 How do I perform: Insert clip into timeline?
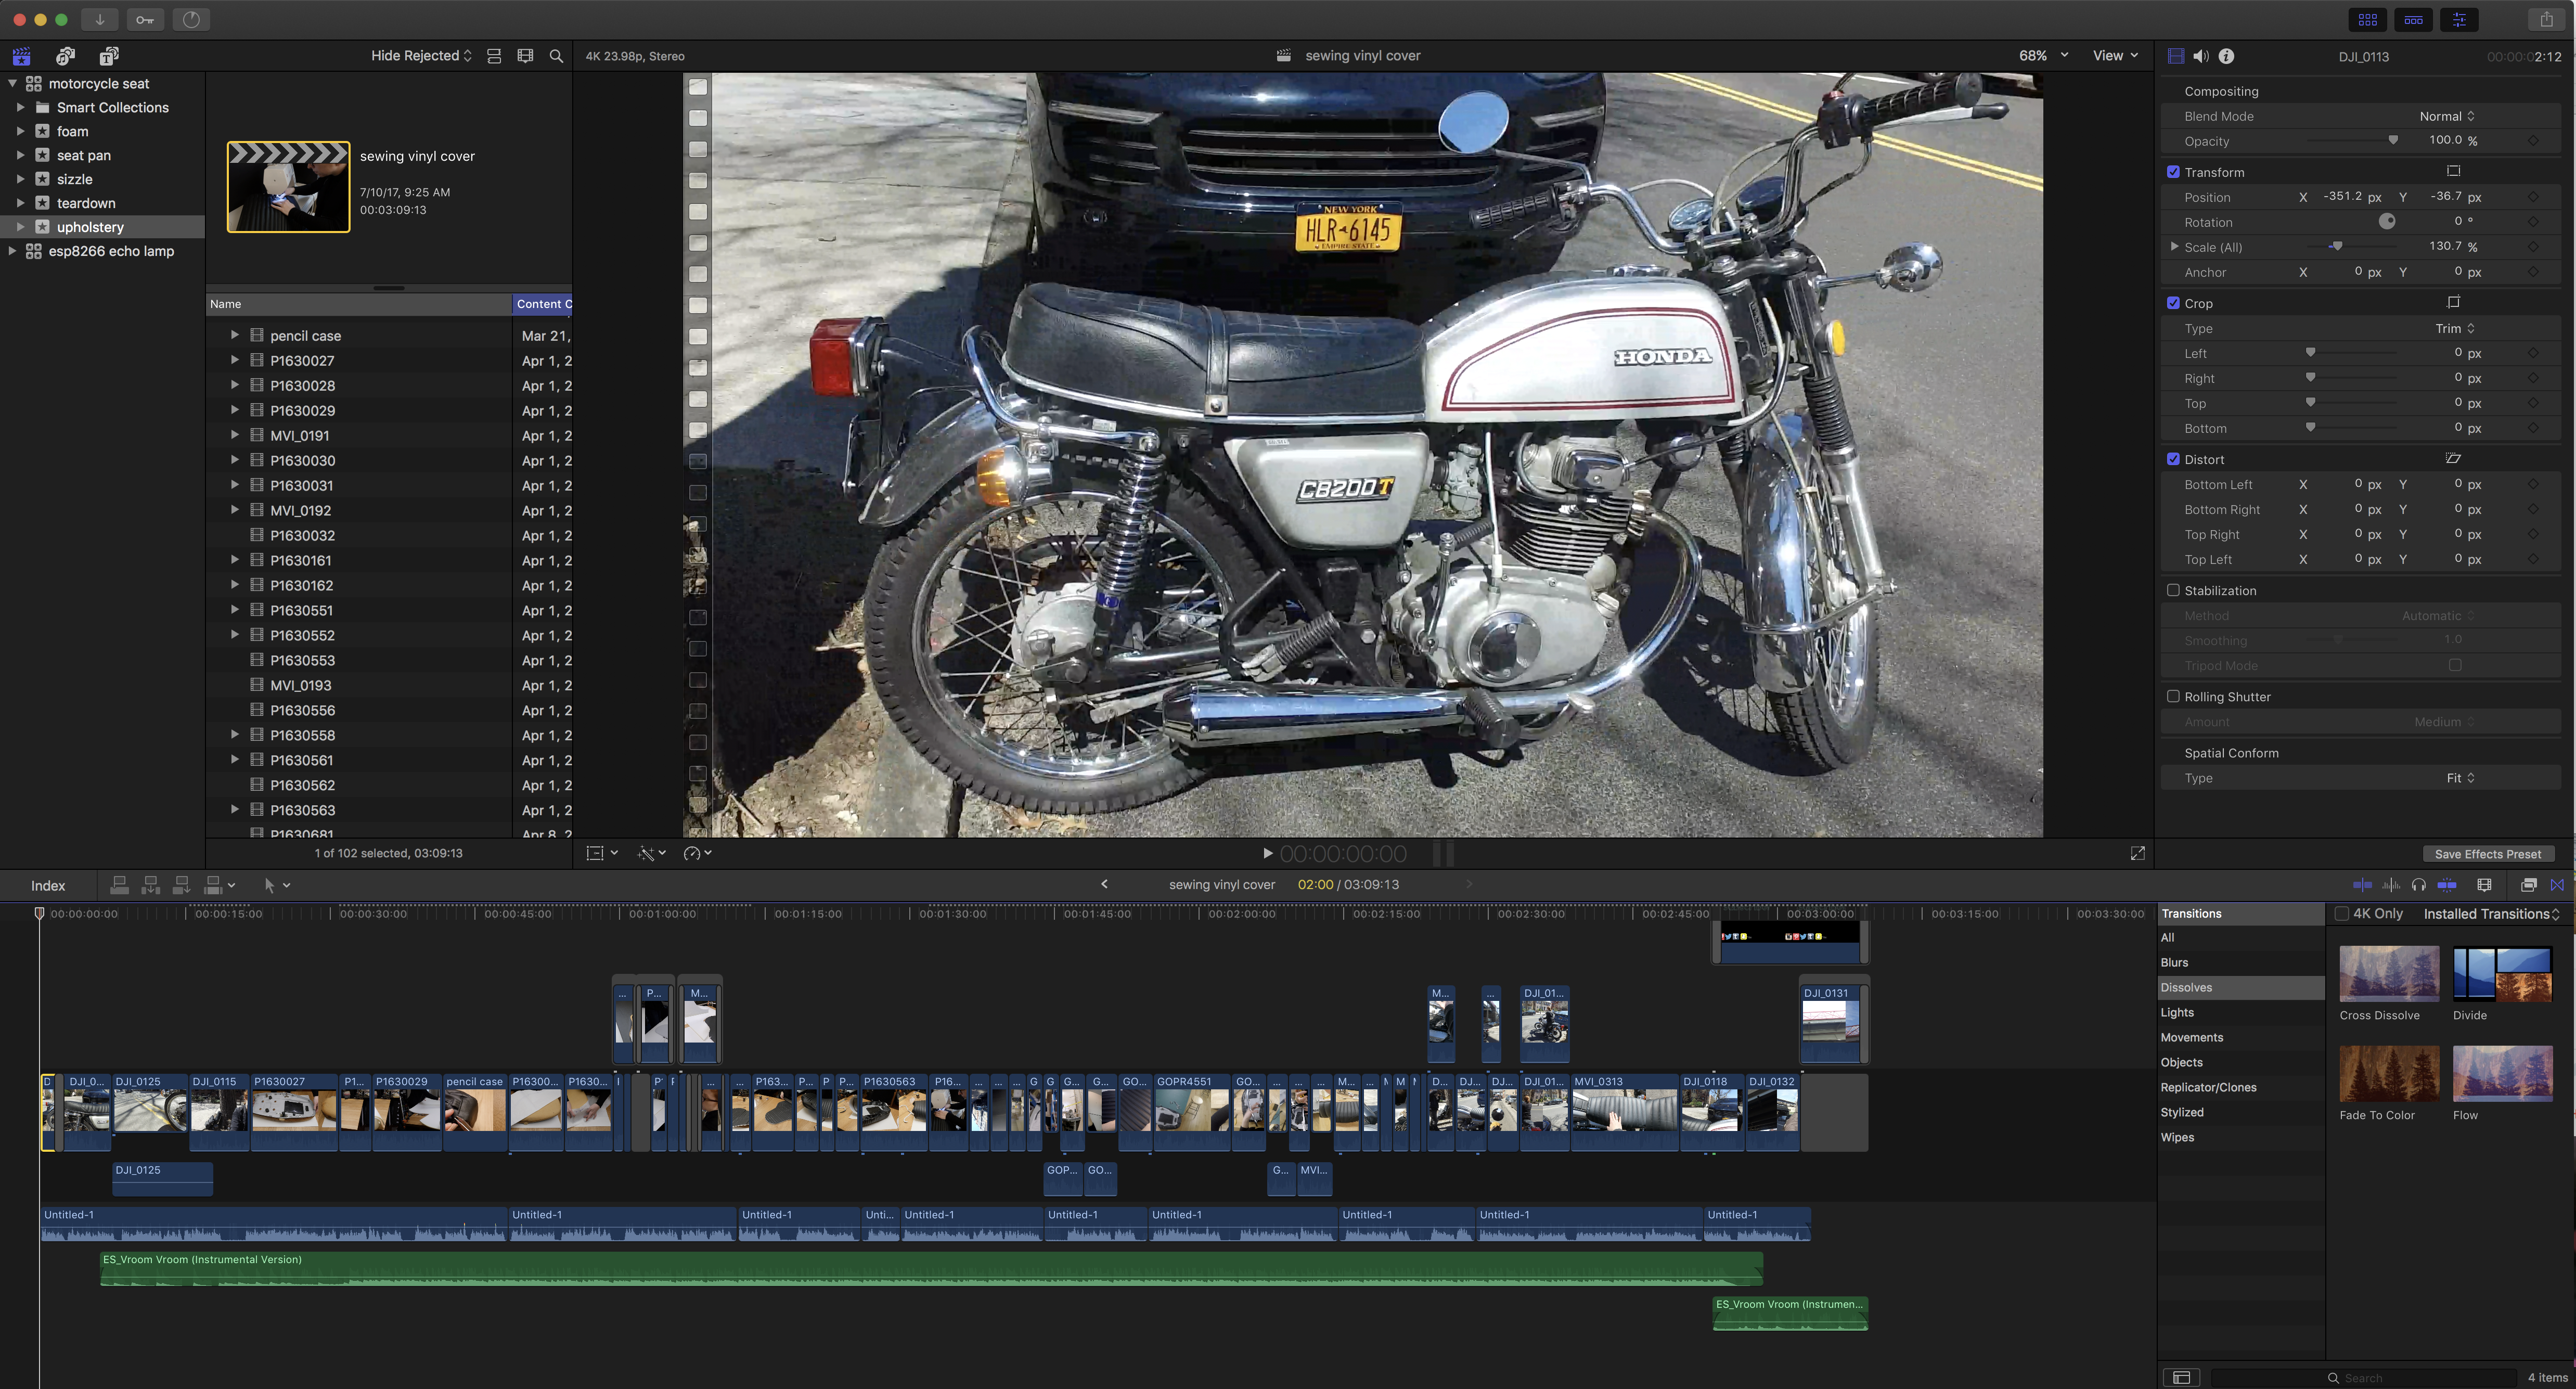[x=151, y=884]
